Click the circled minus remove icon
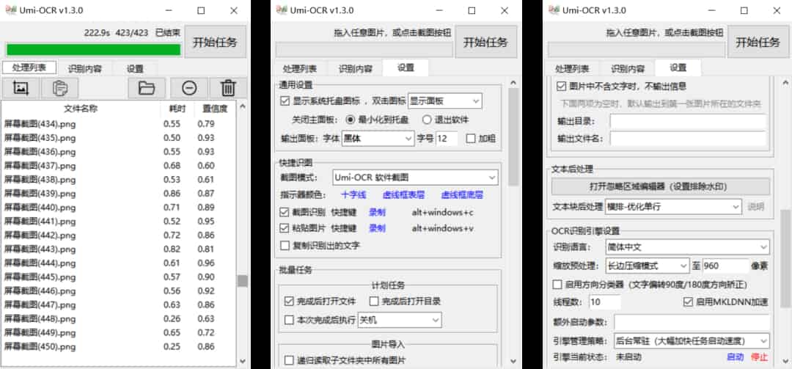The width and height of the screenshot is (792, 369). tap(189, 88)
